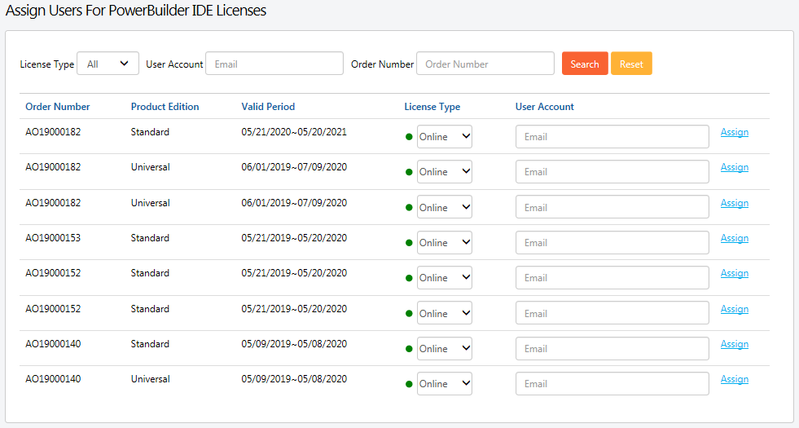This screenshot has width=799, height=428.
Task: Click the email field in AO19000182 Standard row
Action: [x=612, y=137]
